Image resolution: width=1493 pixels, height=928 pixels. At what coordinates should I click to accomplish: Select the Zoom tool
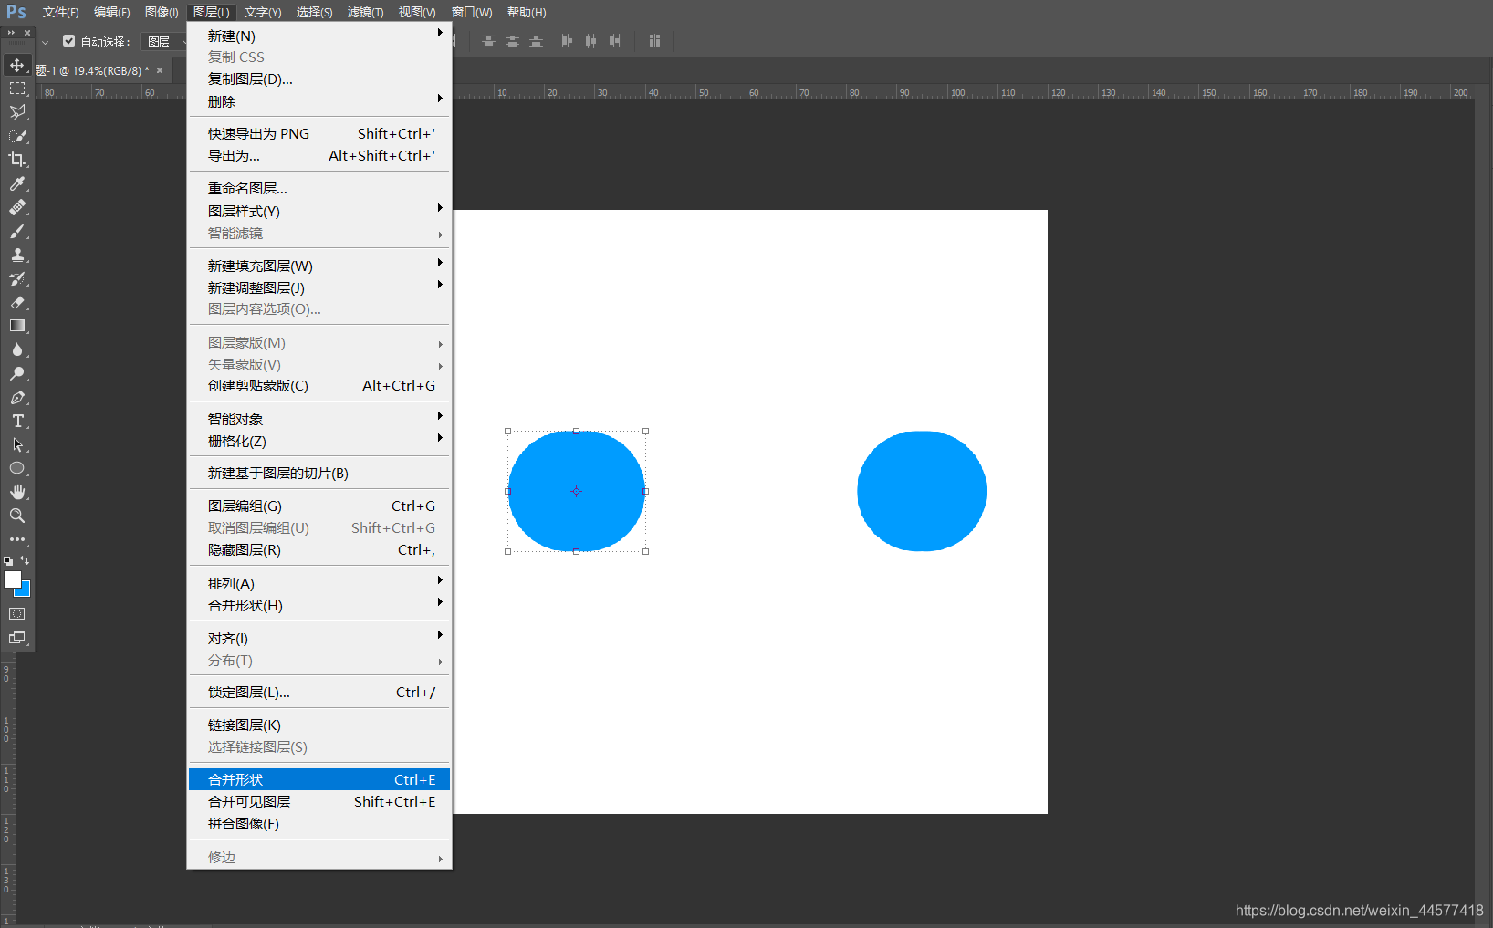(x=17, y=516)
